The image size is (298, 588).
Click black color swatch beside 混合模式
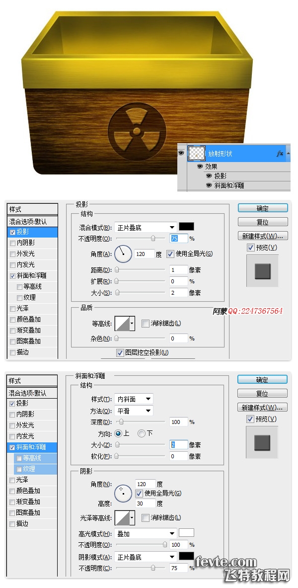point(187,227)
